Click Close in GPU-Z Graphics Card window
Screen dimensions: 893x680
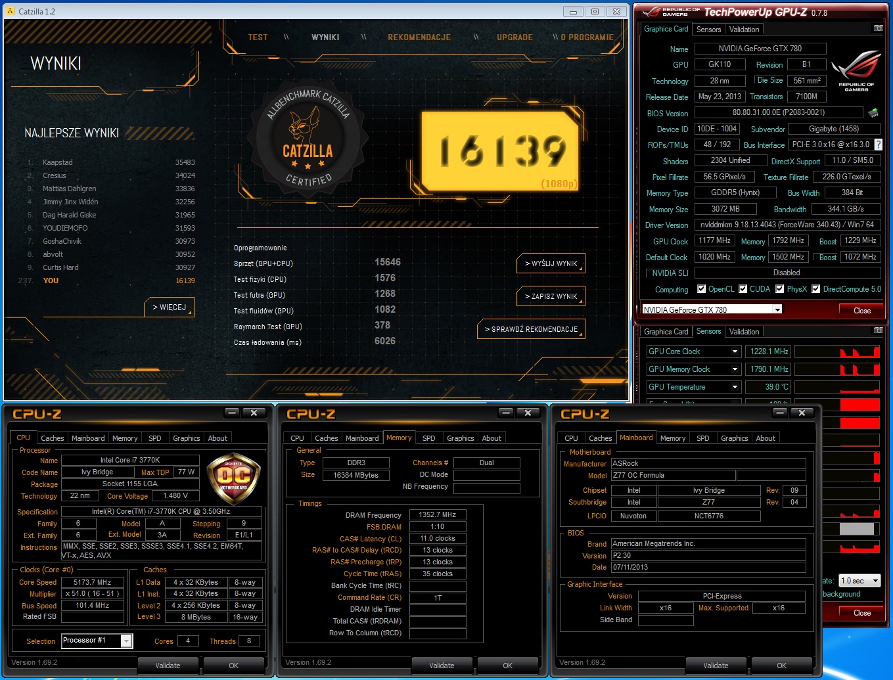click(x=862, y=311)
